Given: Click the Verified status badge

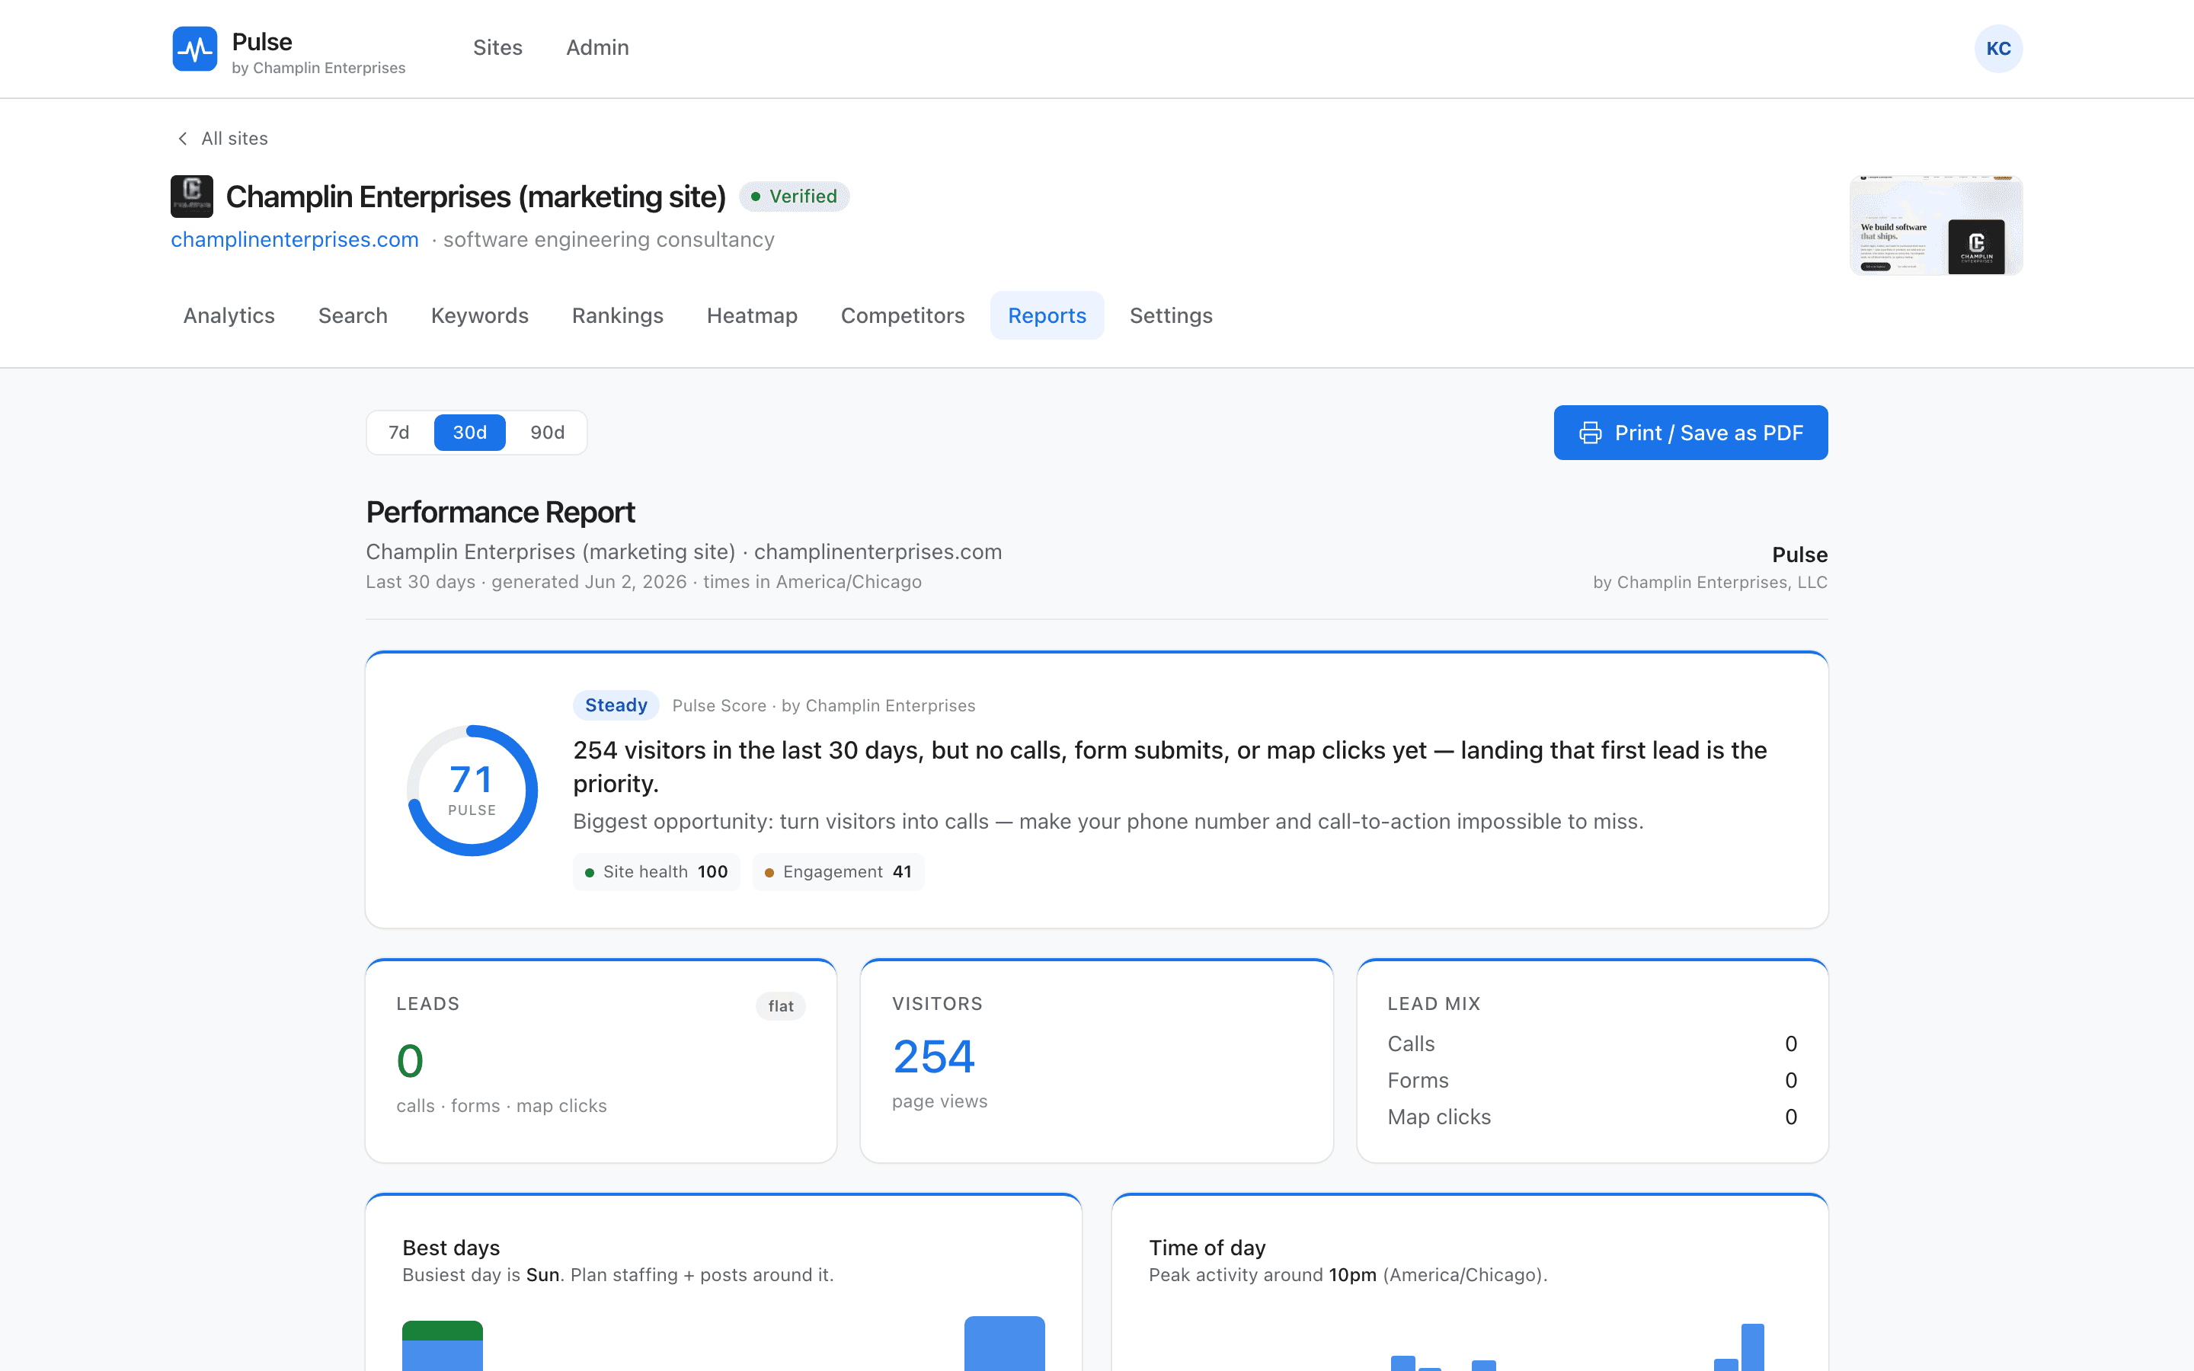Looking at the screenshot, I should [x=795, y=197].
